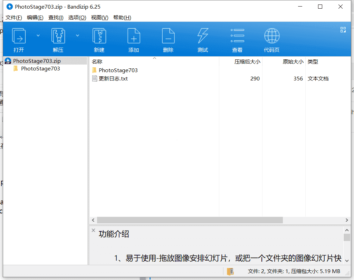
Task: Click the Add (添加) file icon
Action: point(134,36)
